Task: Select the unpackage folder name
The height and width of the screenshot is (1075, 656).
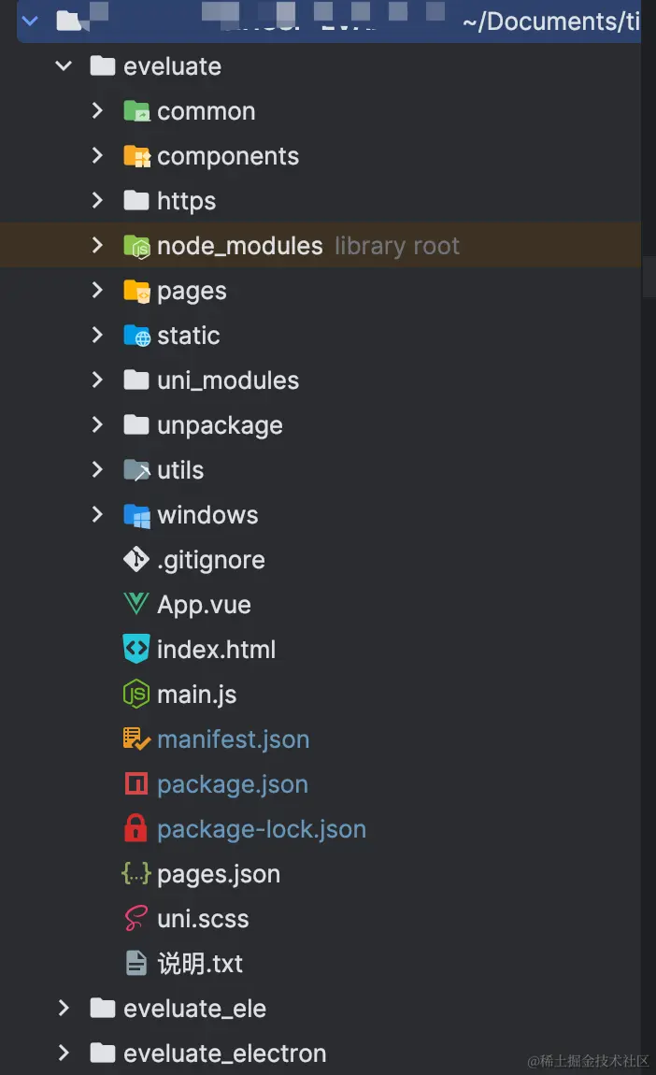Action: 220,425
